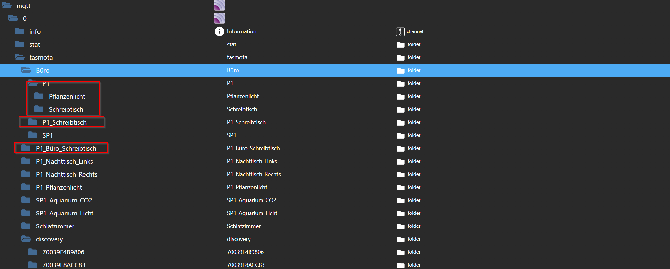The width and height of the screenshot is (670, 269).
Task: Click the MQTT adapter icon in mqtt row
Action: 219,6
